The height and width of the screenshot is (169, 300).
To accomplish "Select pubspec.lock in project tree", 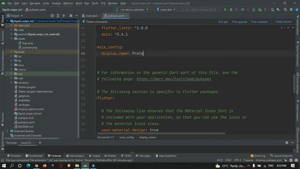I will [26, 118].
